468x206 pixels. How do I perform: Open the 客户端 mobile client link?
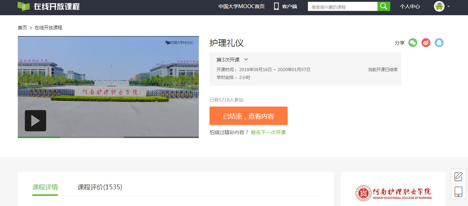(285, 6)
